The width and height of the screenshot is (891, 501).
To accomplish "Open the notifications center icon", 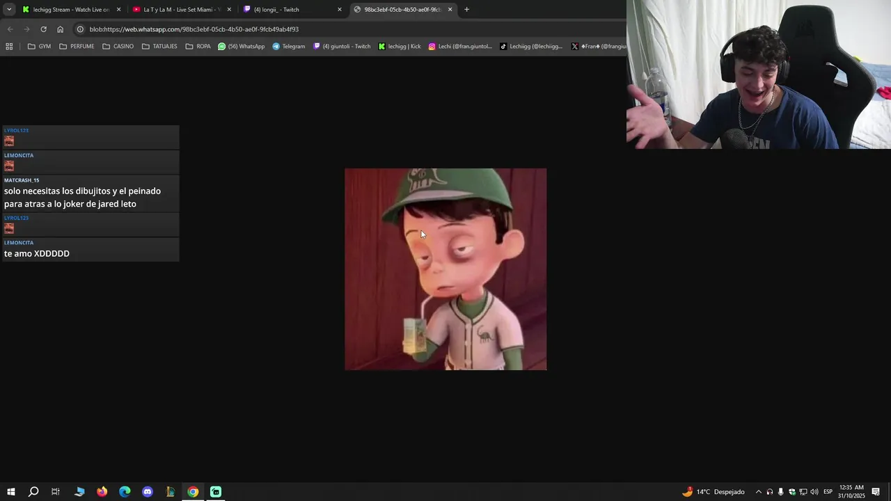I will point(876,492).
